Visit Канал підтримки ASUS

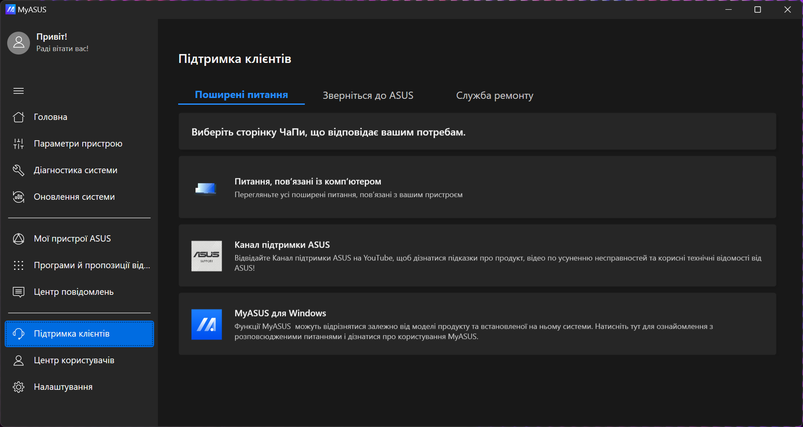point(477,256)
